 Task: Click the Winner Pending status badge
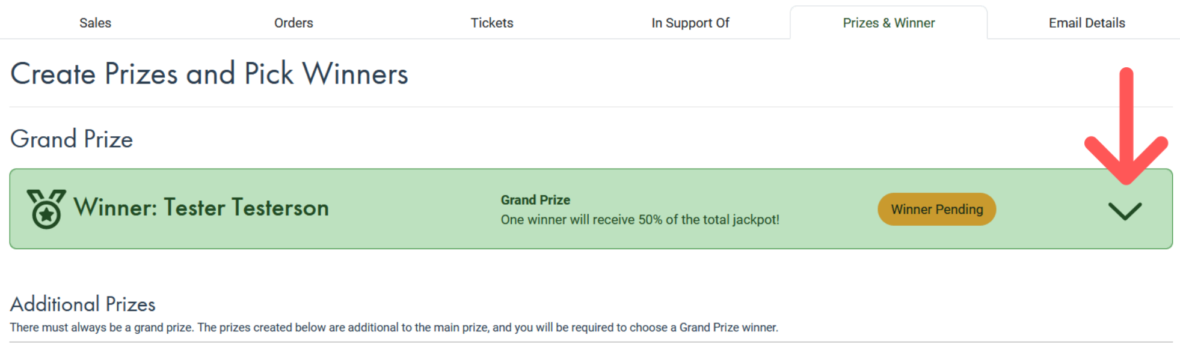(x=937, y=209)
